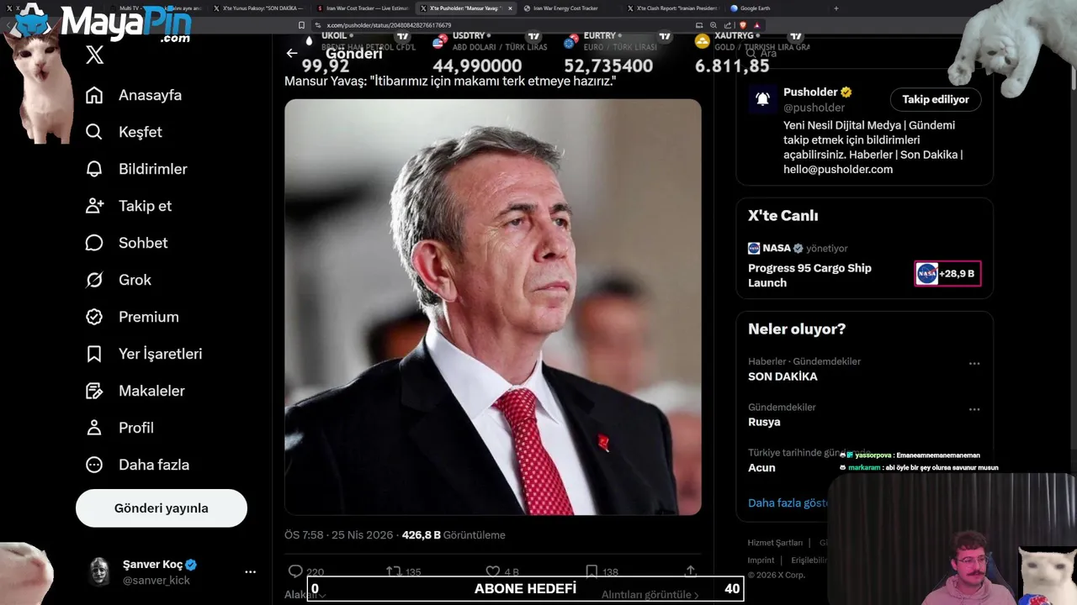Open the Makaleler articles icon
Screen dimensions: 1077x605
pyautogui.click(x=94, y=391)
